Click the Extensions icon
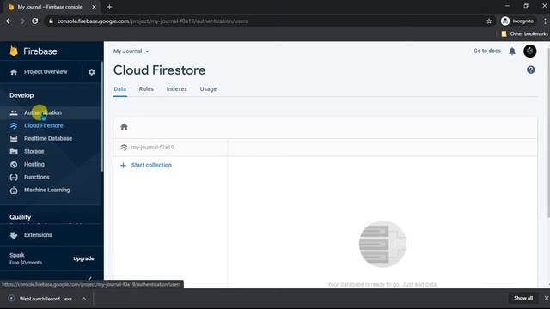Screen dimensions: 550x309 (x=14, y=235)
